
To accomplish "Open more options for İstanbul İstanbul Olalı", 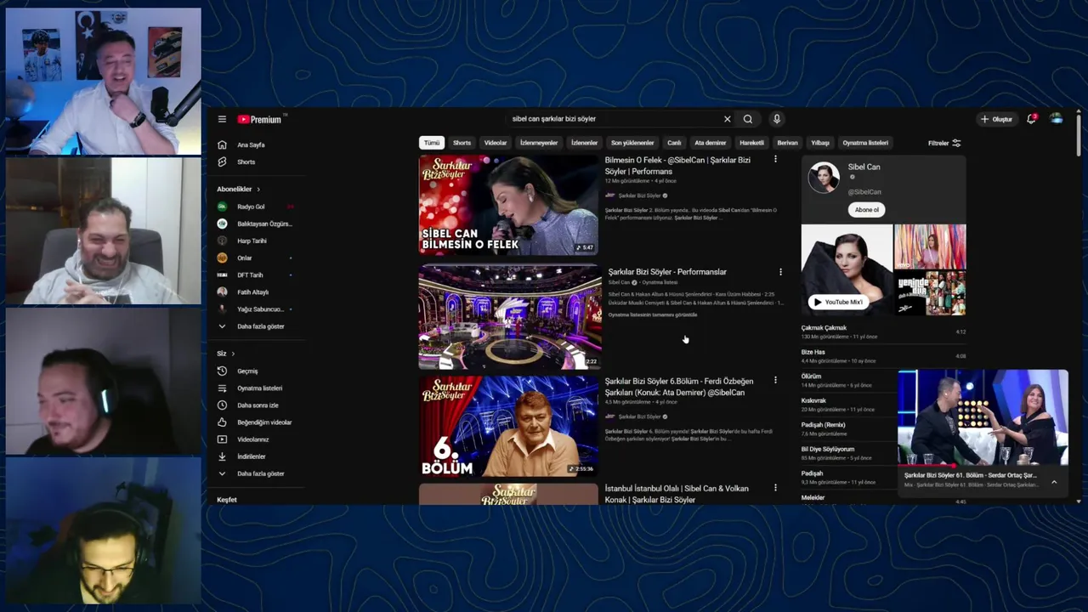I will (x=775, y=488).
